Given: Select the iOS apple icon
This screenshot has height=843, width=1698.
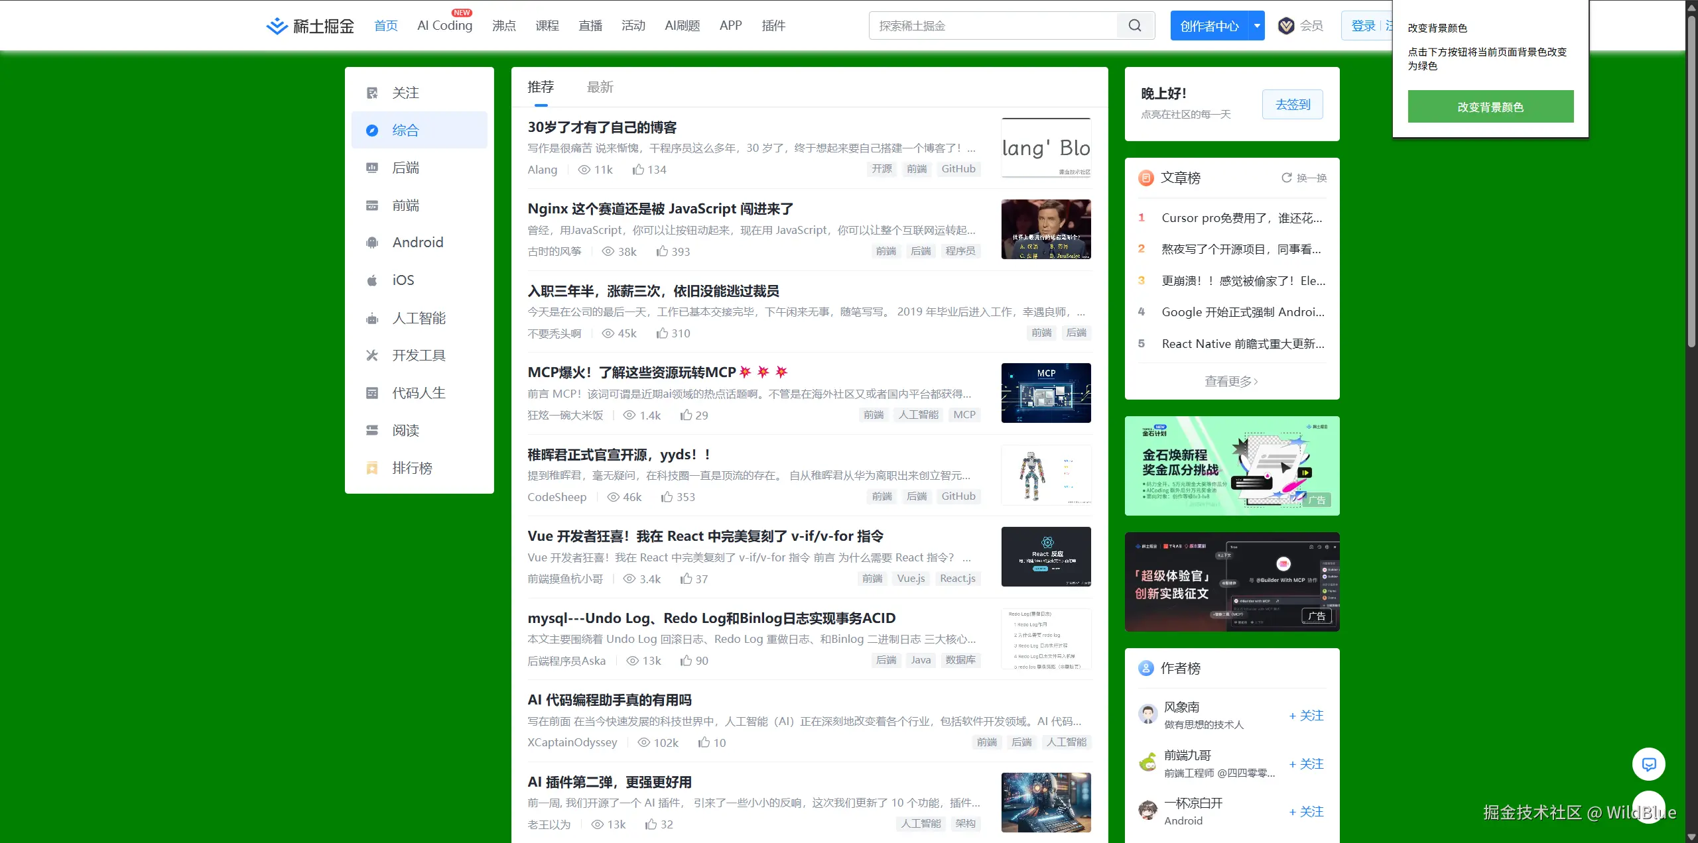Looking at the screenshot, I should [372, 280].
